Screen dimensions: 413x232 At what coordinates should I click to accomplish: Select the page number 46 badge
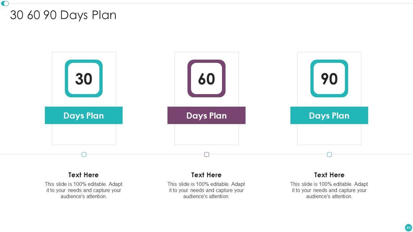click(408, 227)
